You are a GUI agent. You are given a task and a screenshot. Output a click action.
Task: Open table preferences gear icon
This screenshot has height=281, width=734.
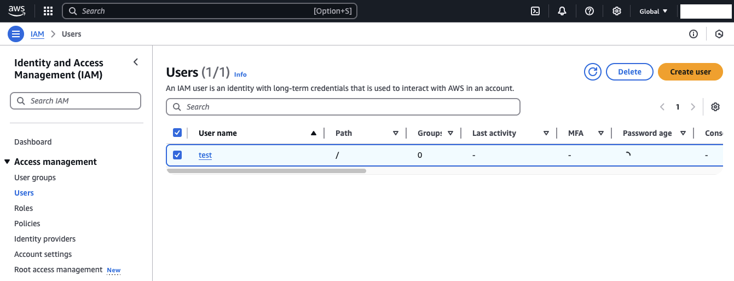pos(715,107)
